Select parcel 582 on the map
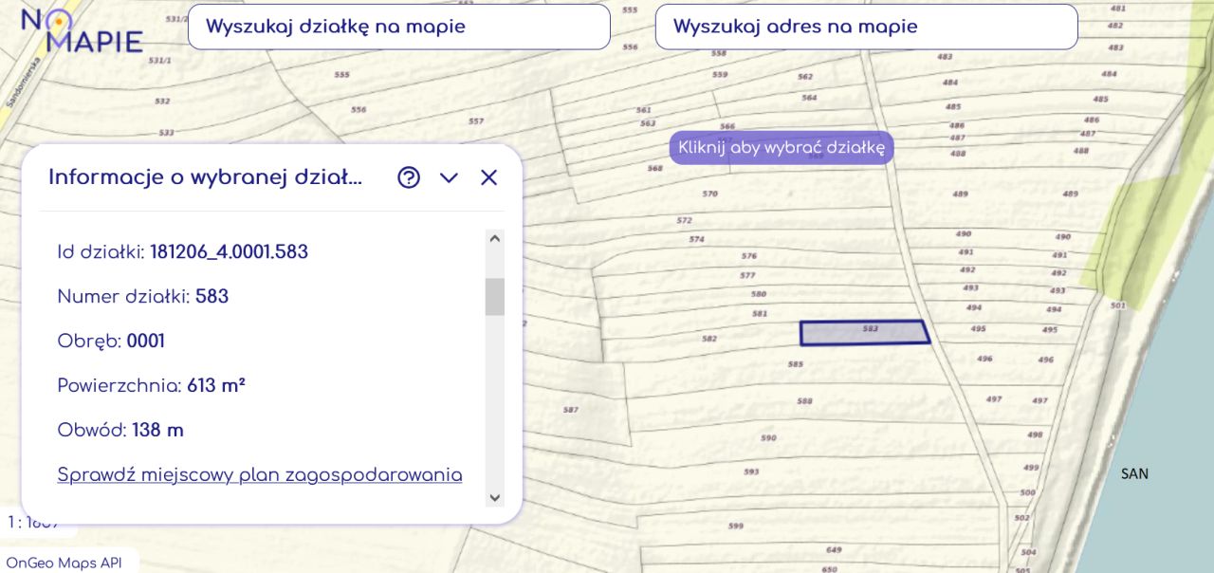Viewport: 1214px width, 573px height. pos(709,339)
